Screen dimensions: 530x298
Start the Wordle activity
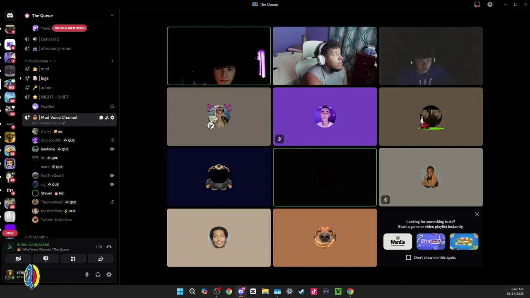tap(397, 242)
